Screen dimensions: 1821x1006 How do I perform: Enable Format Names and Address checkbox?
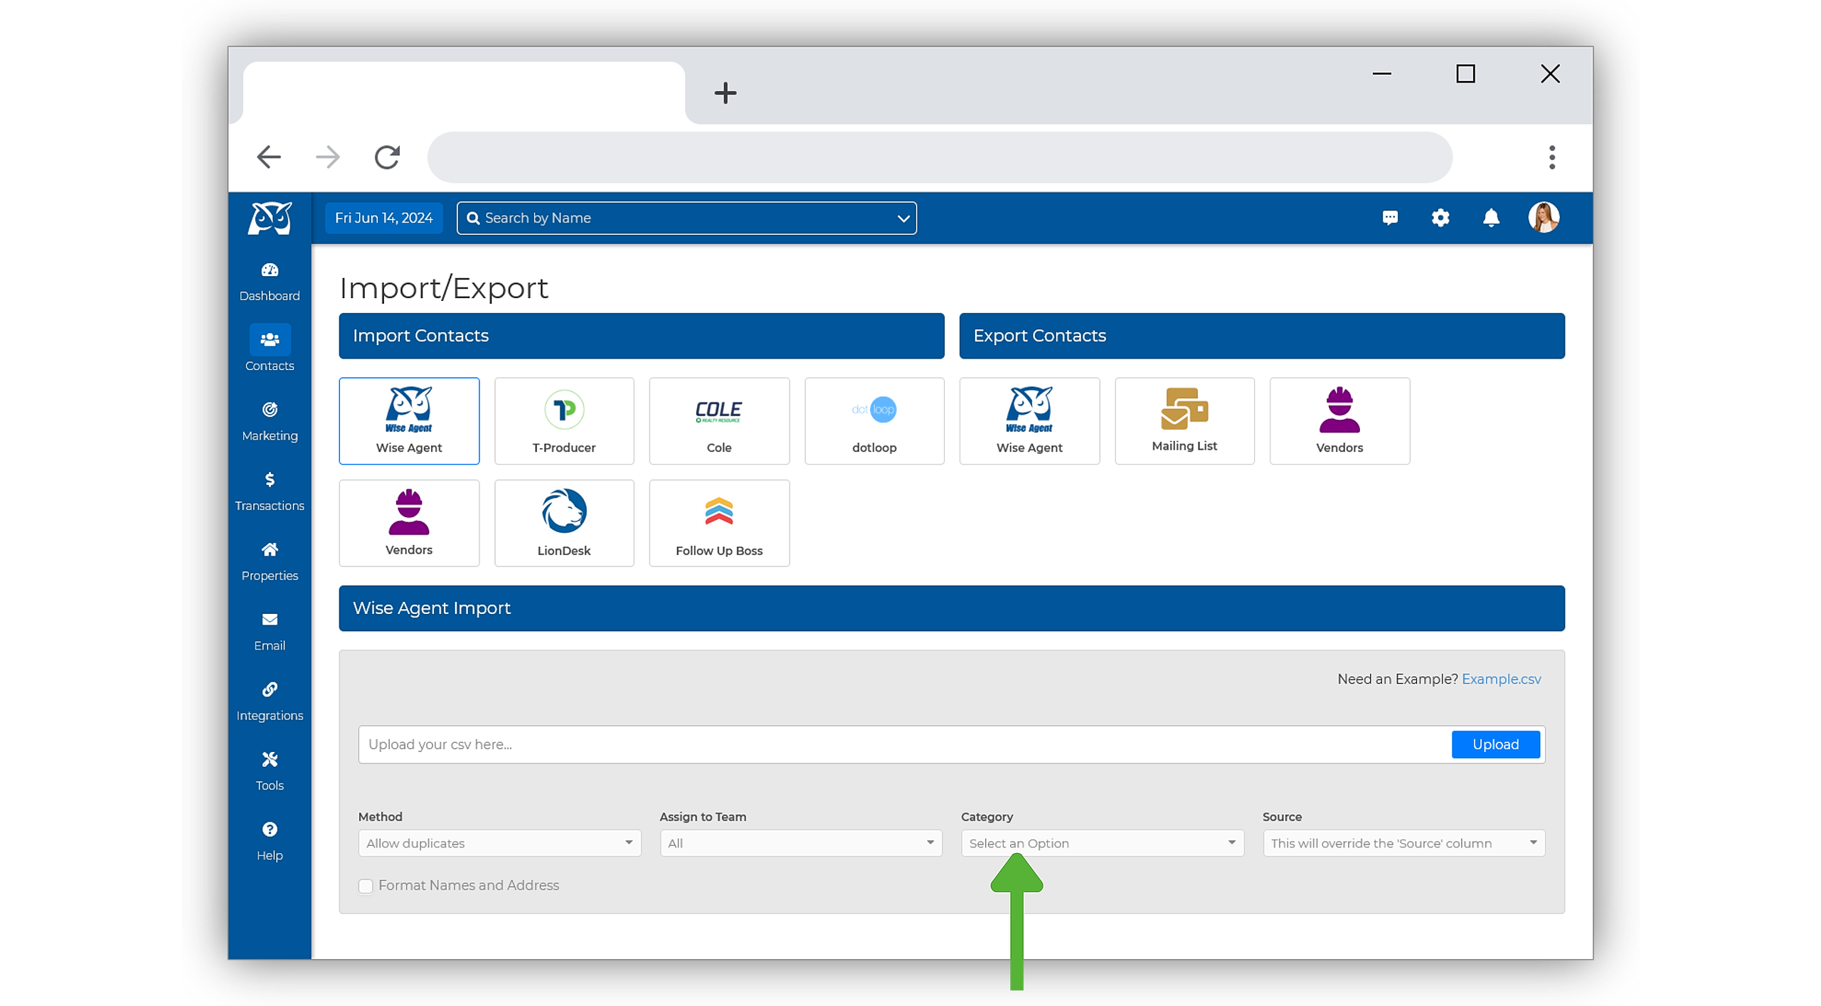366,886
